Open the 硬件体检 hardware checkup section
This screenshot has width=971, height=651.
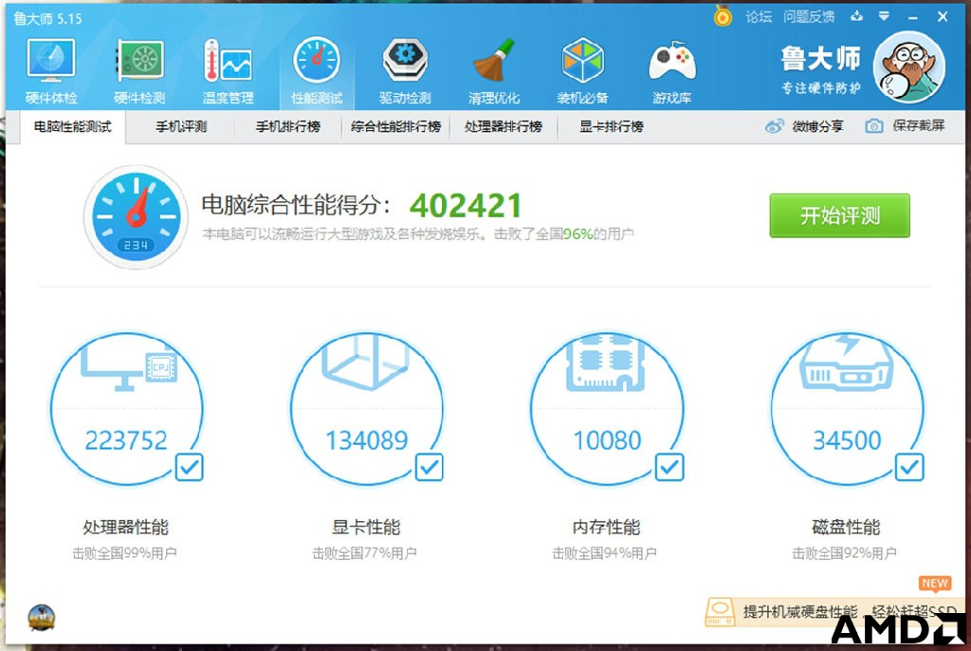(51, 70)
